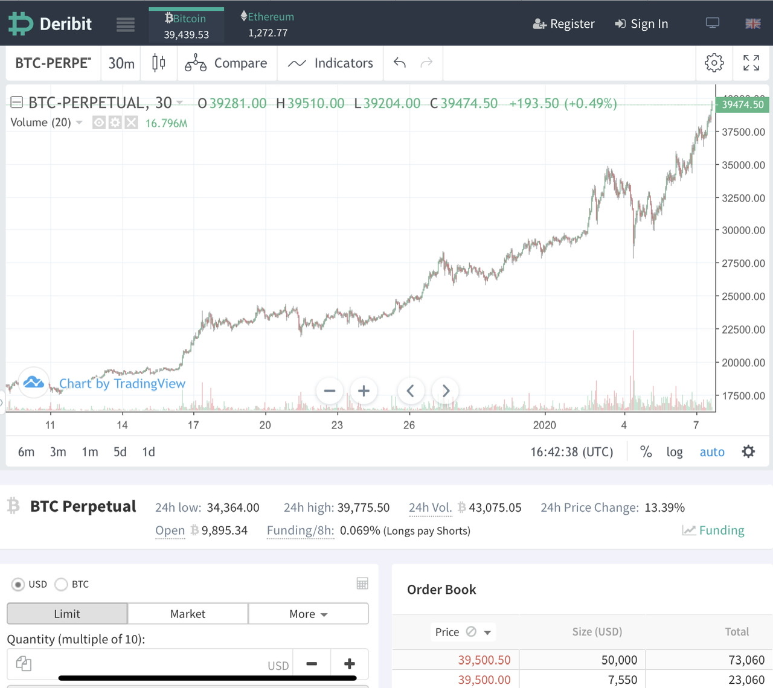Remove the Volume indicator with X
The width and height of the screenshot is (773, 688).
(131, 123)
